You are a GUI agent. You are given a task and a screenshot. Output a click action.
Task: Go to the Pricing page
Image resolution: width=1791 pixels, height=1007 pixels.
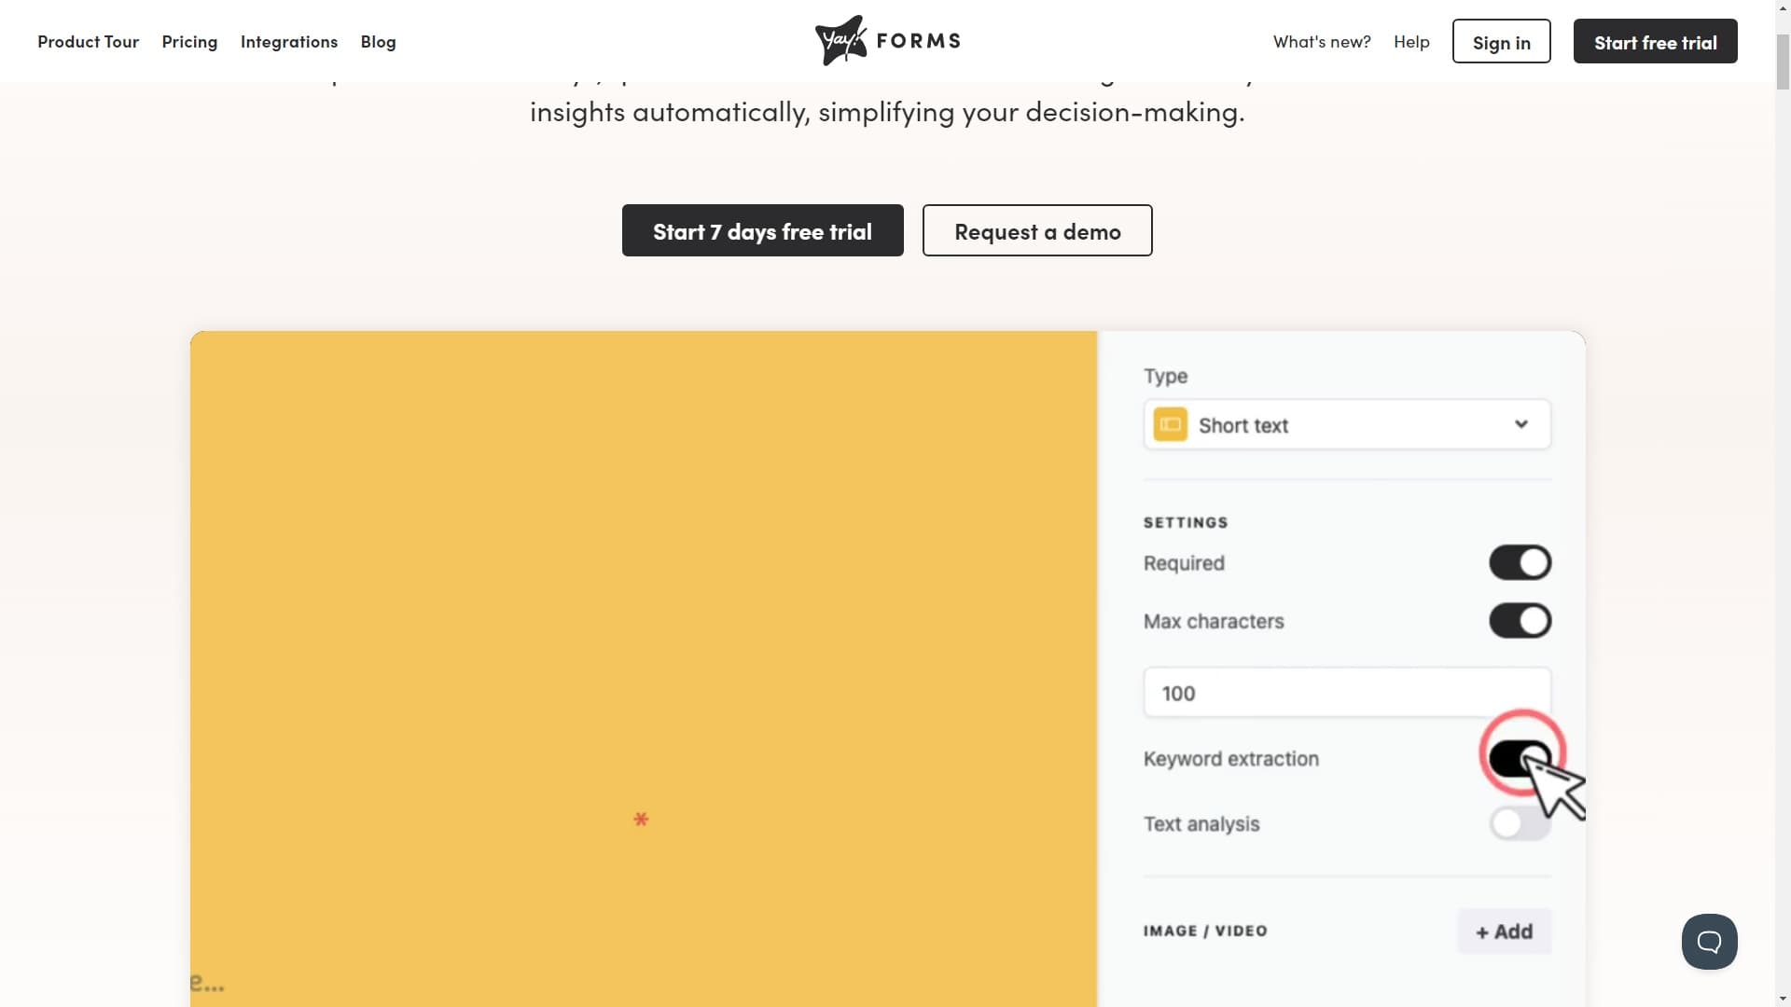[189, 42]
